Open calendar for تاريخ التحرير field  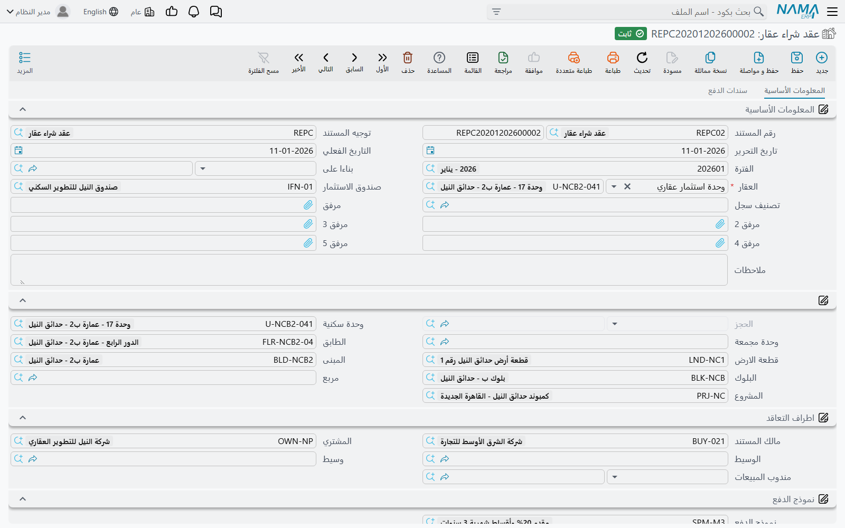point(430,150)
